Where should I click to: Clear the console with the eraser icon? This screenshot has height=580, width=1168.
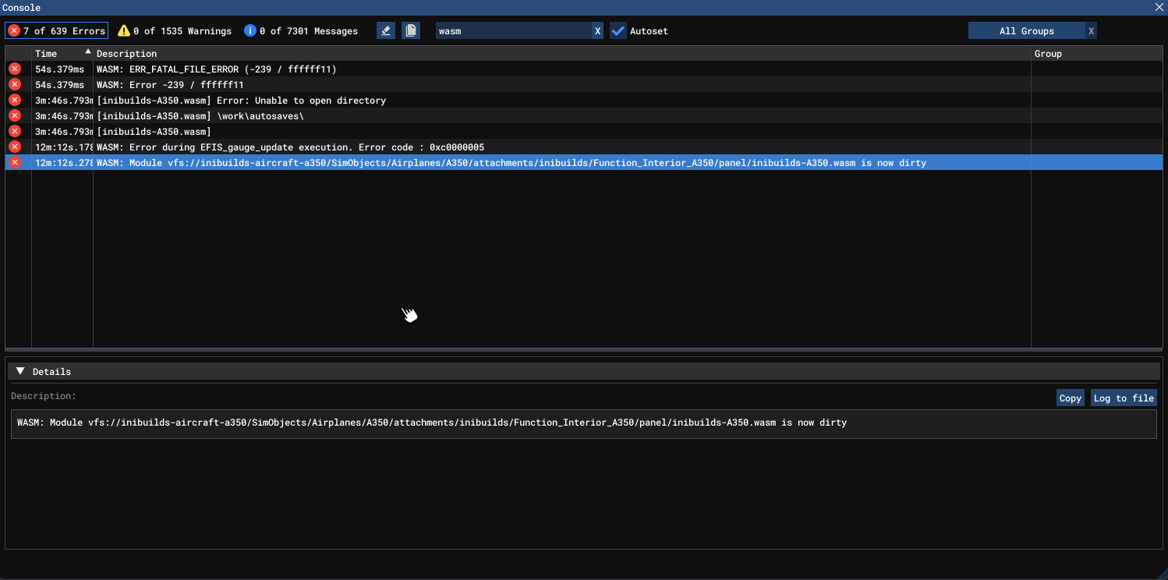tap(385, 31)
